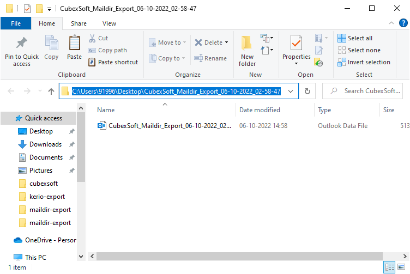Open the address bar history dropdown
The width and height of the screenshot is (410, 274).
coord(290,91)
